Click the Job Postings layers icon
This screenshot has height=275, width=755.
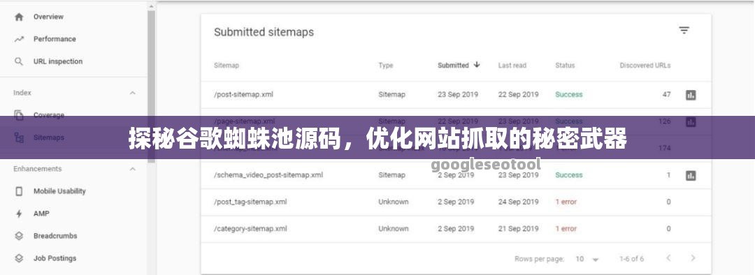click(19, 258)
